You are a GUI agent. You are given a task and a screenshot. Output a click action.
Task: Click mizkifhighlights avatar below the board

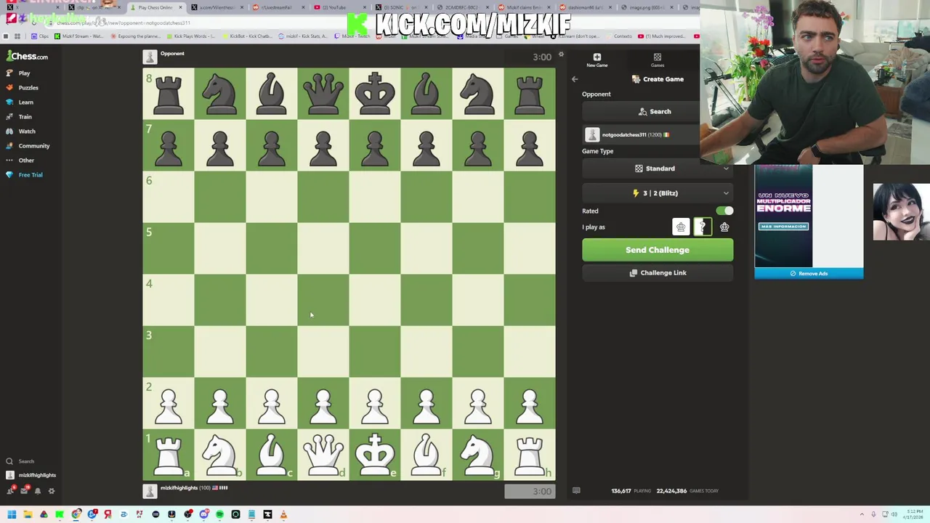[x=150, y=491]
